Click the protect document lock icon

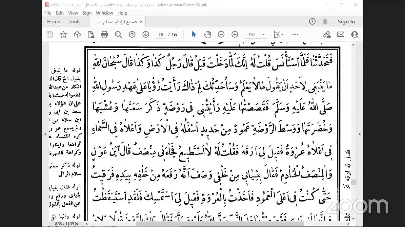coord(91,34)
